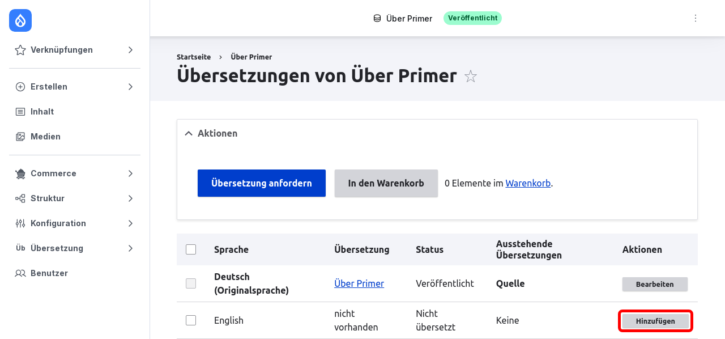
Task: Click the Inhalt document icon
Action: click(x=20, y=112)
